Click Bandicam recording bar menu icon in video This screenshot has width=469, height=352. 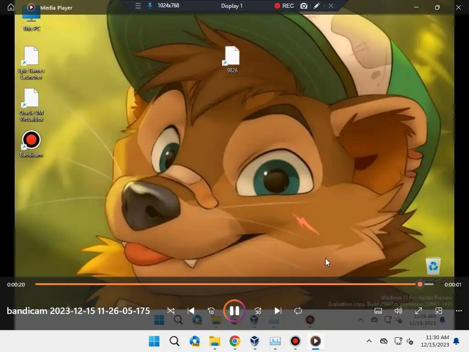(138, 5)
